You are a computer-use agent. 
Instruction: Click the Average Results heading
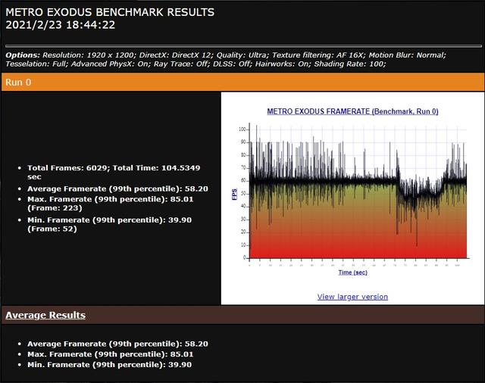[x=45, y=315]
